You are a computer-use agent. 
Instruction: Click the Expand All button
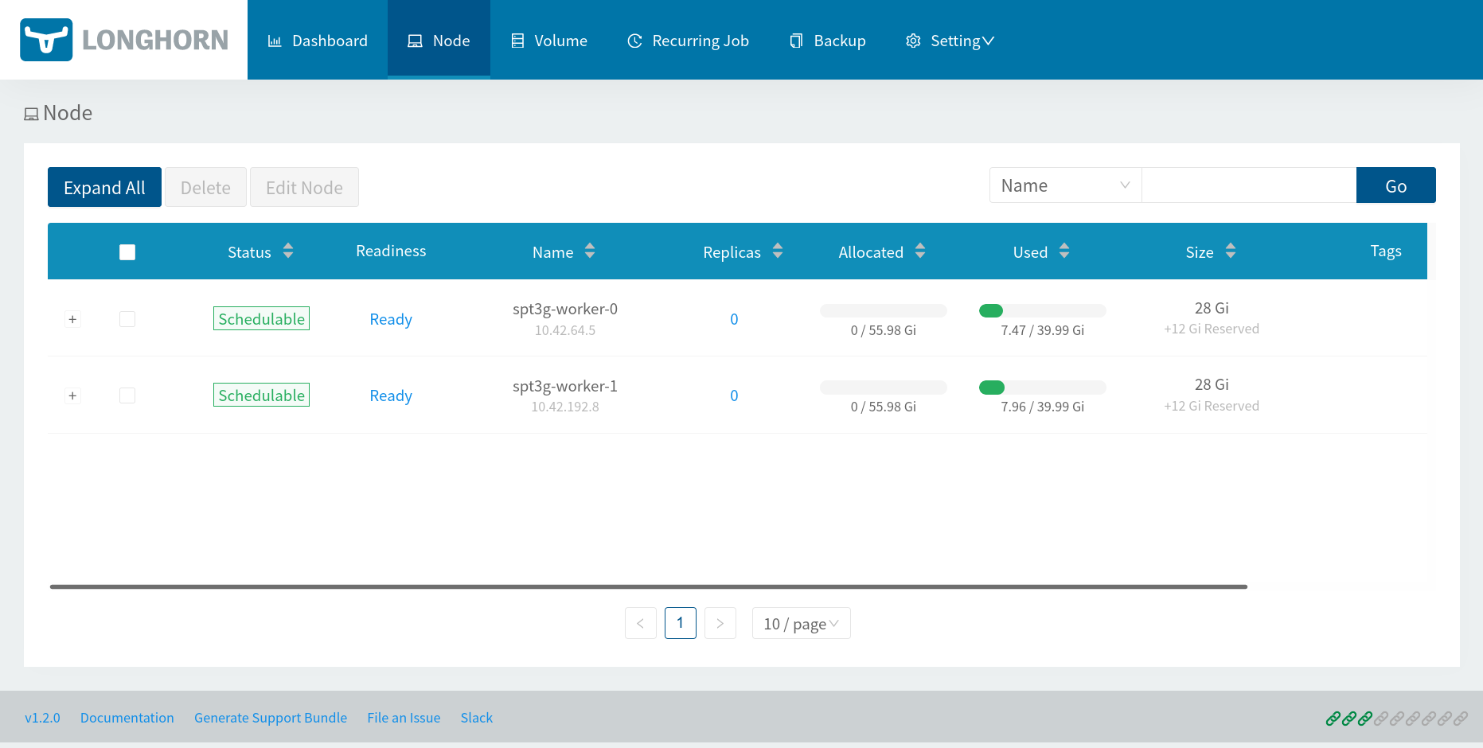[x=104, y=187]
